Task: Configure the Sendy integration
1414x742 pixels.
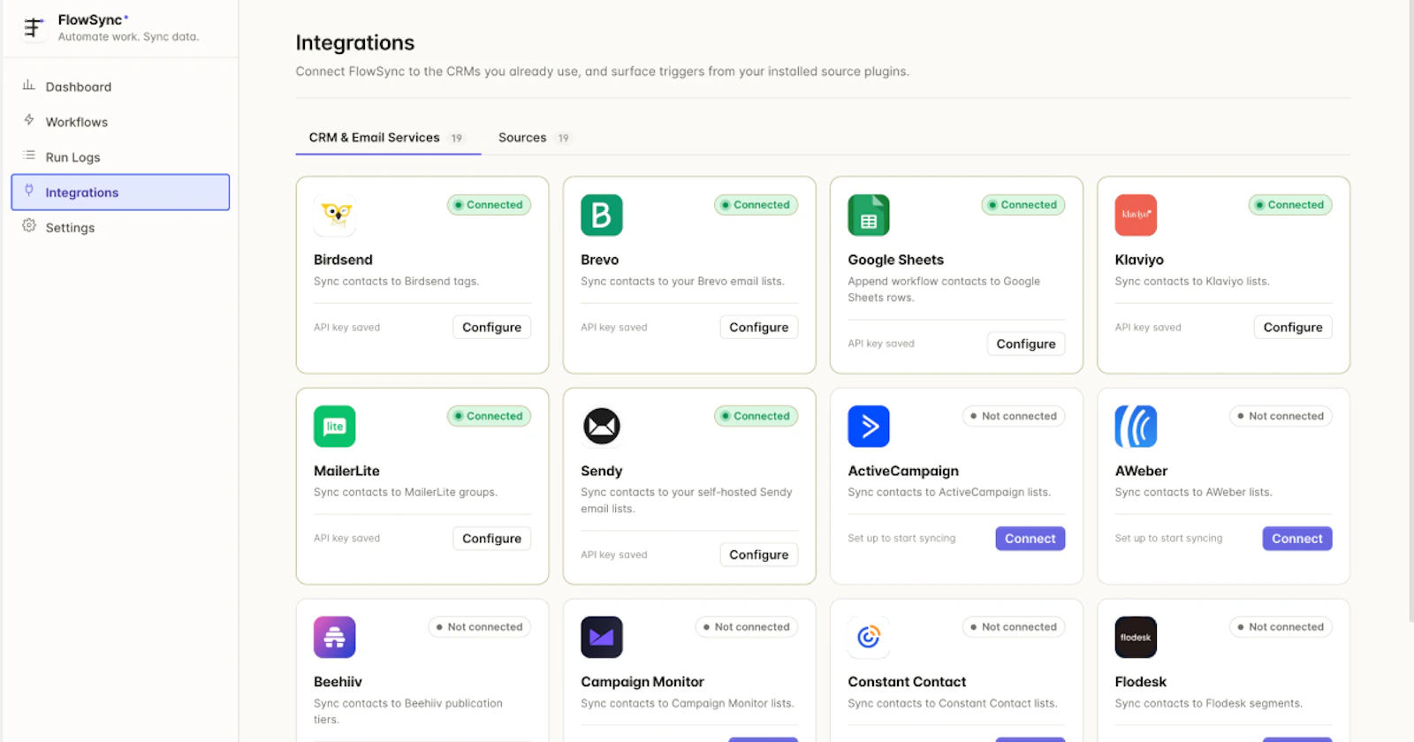Action: coord(758,555)
